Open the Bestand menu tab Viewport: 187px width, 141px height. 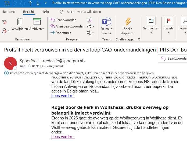pos(9,12)
